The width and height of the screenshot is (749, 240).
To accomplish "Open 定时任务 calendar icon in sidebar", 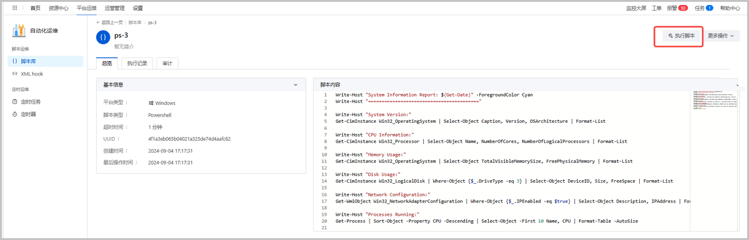I will (x=15, y=102).
